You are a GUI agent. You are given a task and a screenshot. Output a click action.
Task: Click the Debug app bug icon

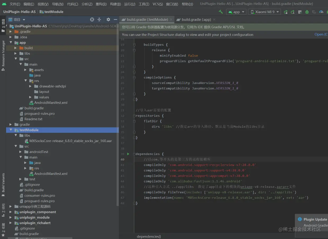click(x=307, y=12)
